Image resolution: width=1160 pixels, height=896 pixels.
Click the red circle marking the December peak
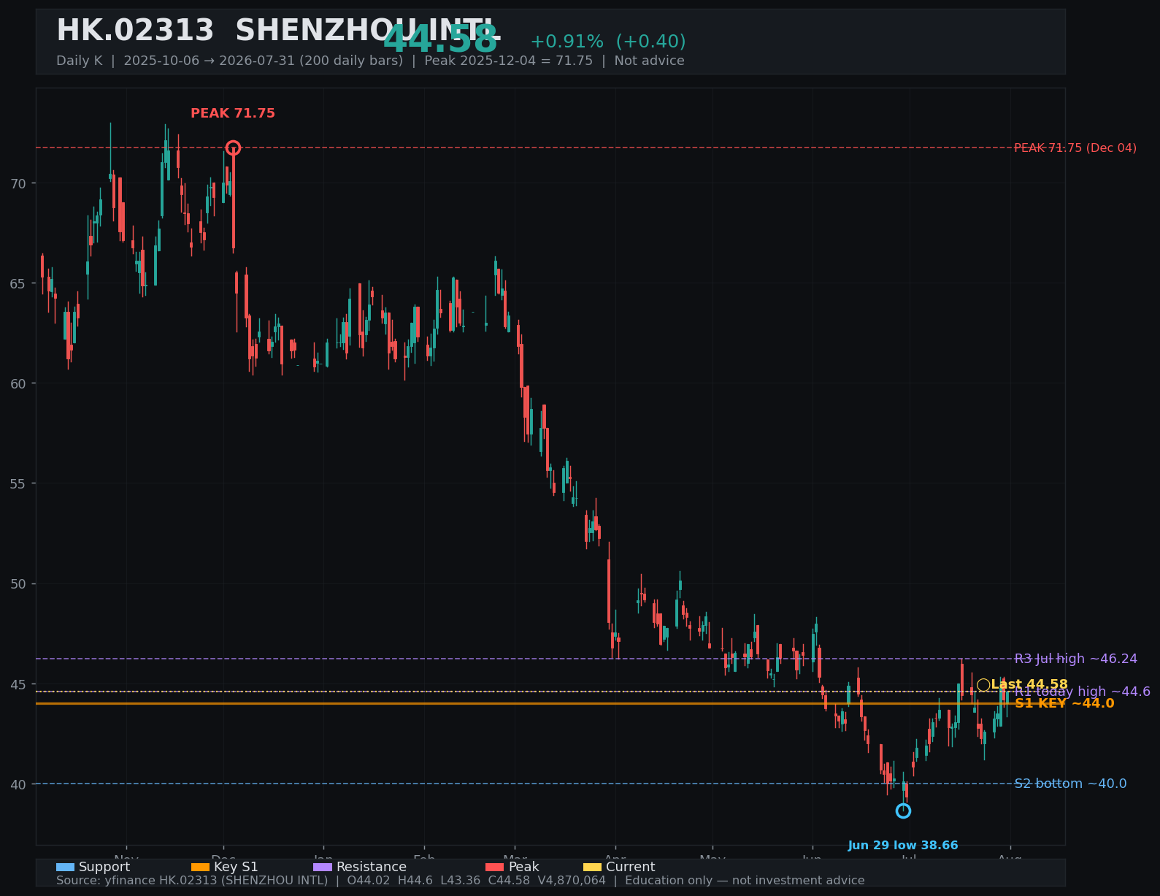(233, 148)
